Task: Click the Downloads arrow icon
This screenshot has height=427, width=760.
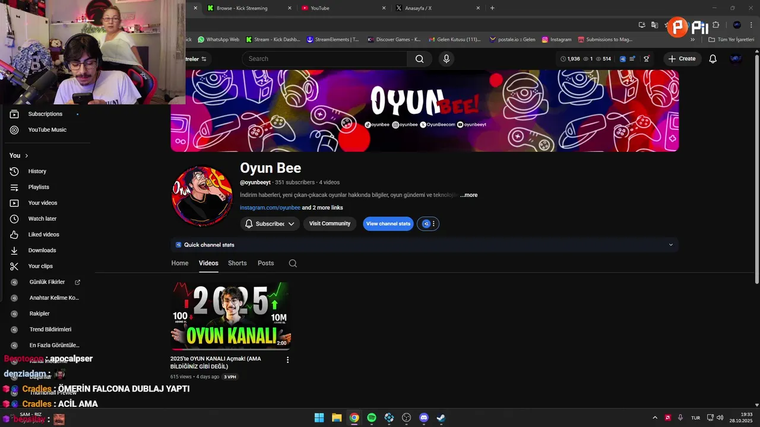Action: click(14, 250)
